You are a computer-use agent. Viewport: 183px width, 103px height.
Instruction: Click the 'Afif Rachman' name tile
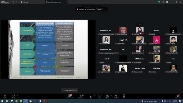(140, 59)
